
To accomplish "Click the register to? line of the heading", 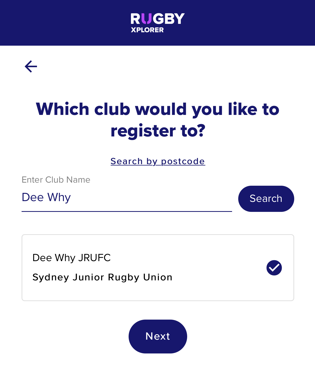I will (x=158, y=131).
